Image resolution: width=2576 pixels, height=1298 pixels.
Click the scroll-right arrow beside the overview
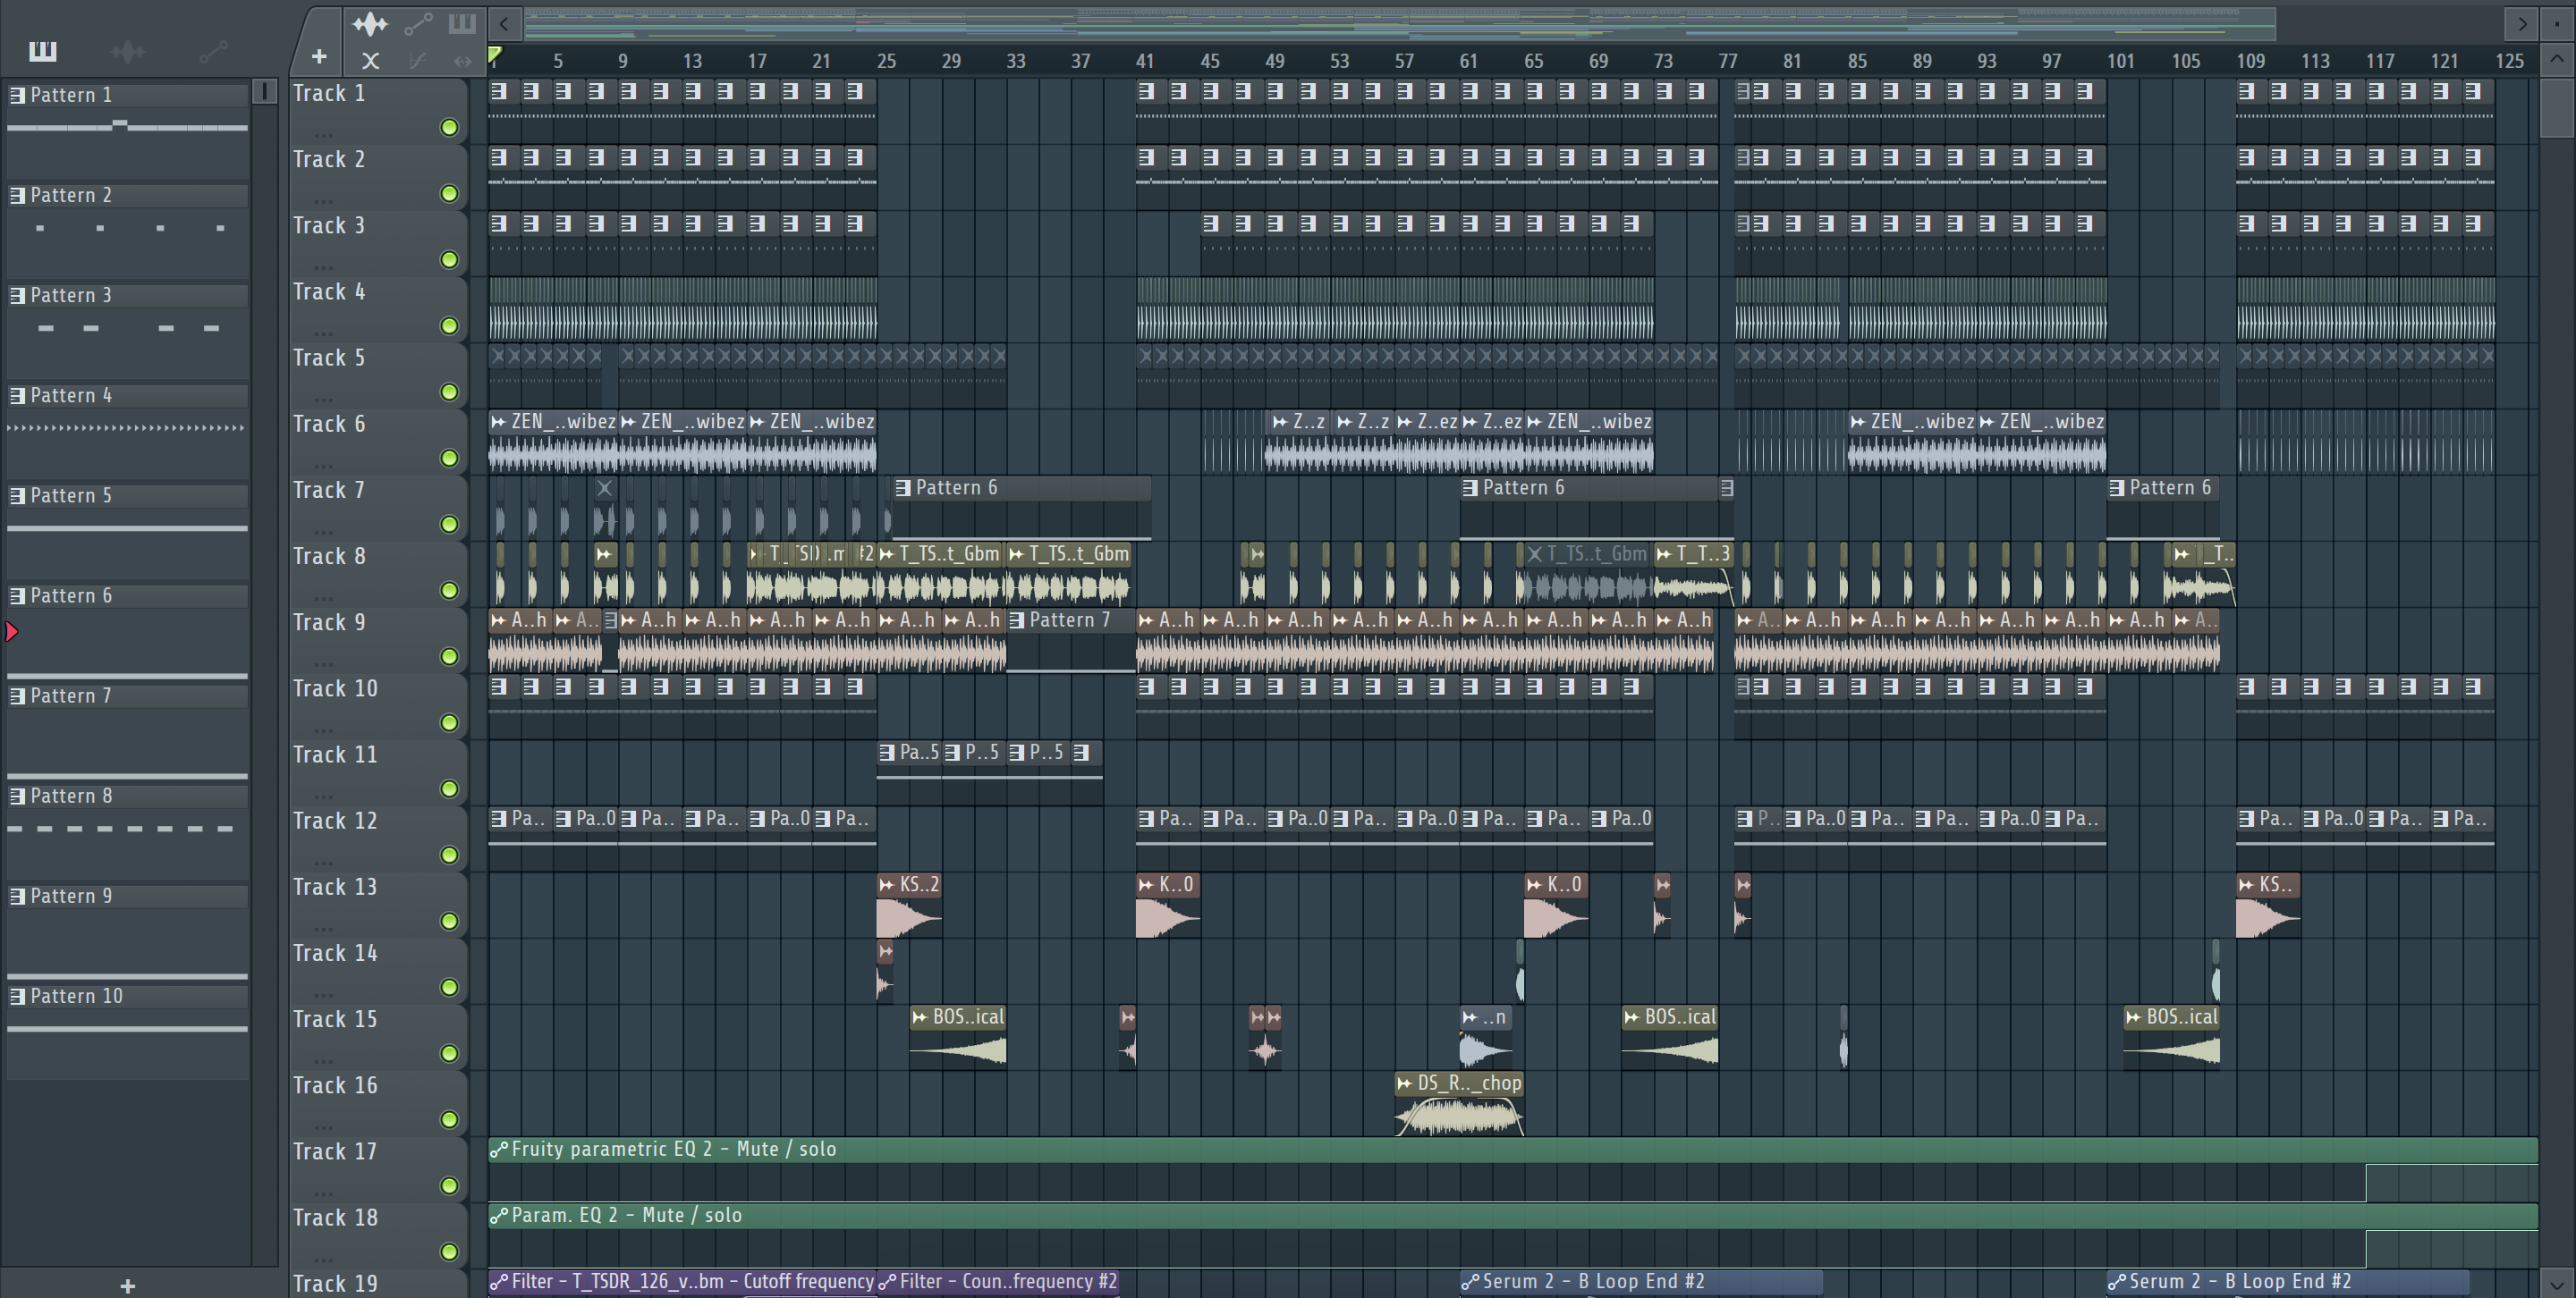point(2522,23)
